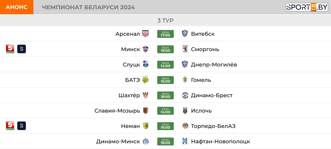Select the Днепр-Могилёв team name

point(214,65)
